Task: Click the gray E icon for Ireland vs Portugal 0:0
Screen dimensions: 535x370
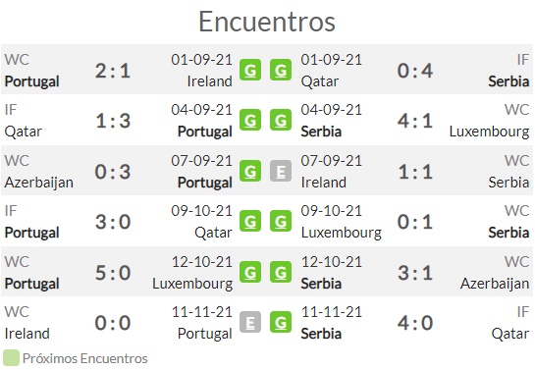Action: point(250,322)
